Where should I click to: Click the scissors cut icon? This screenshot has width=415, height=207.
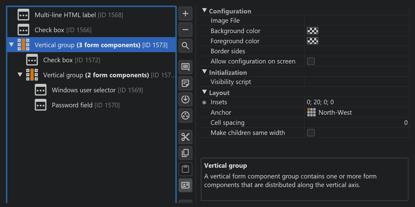click(x=185, y=137)
